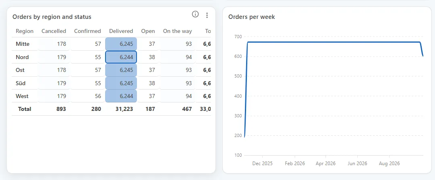Select Region column header

[25, 31]
